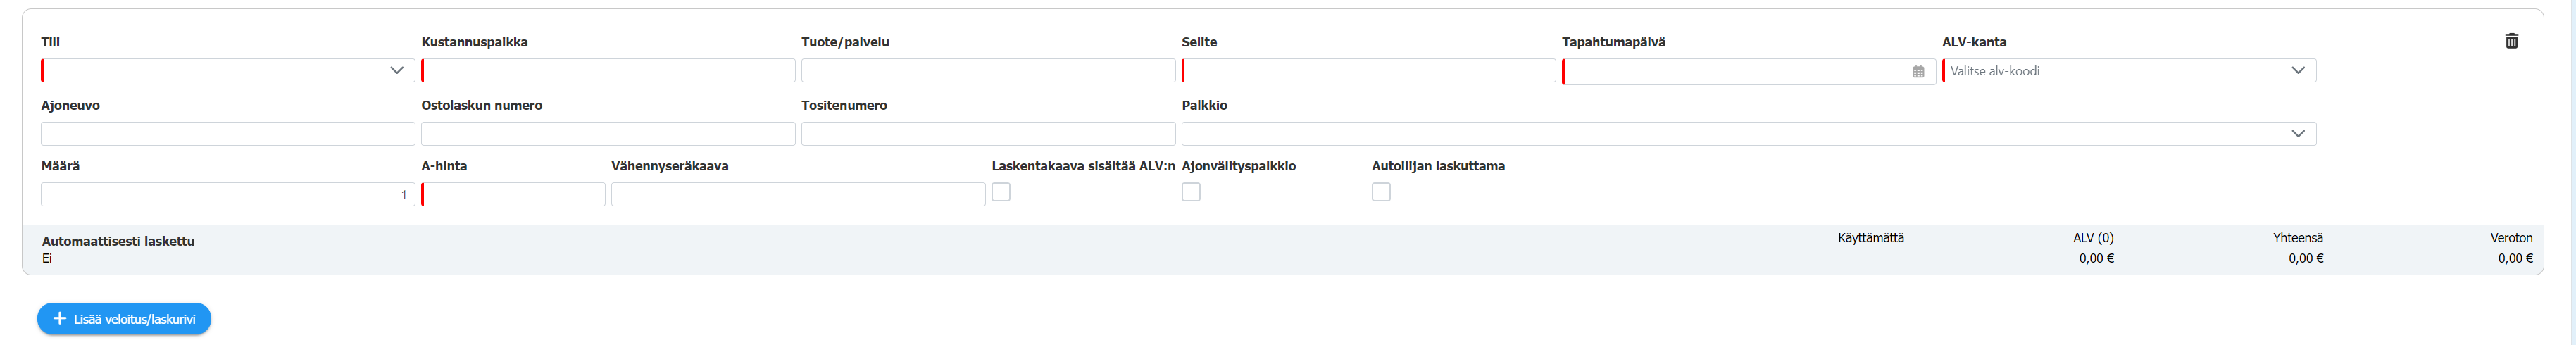Image resolution: width=2576 pixels, height=345 pixels.
Task: Focus the Kustannuspaikka field
Action: [x=608, y=70]
